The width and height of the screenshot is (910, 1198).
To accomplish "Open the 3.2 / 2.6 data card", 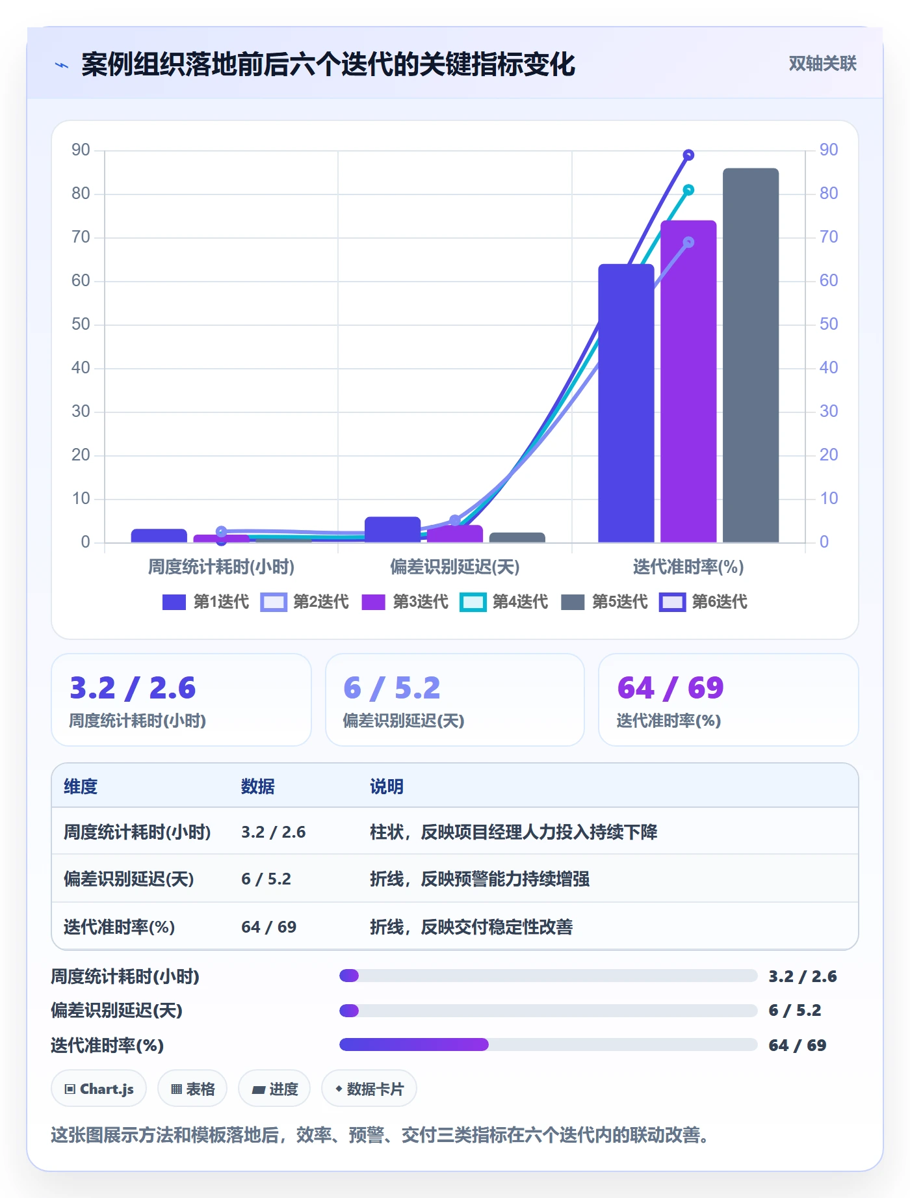I will 181,700.
